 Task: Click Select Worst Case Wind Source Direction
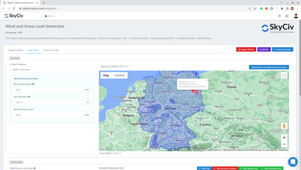(269, 67)
